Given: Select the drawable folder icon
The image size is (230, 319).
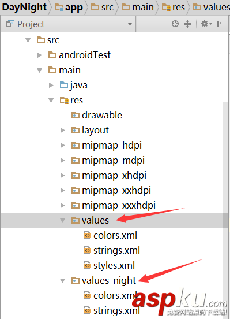Looking at the screenshot, I should pos(76,116).
